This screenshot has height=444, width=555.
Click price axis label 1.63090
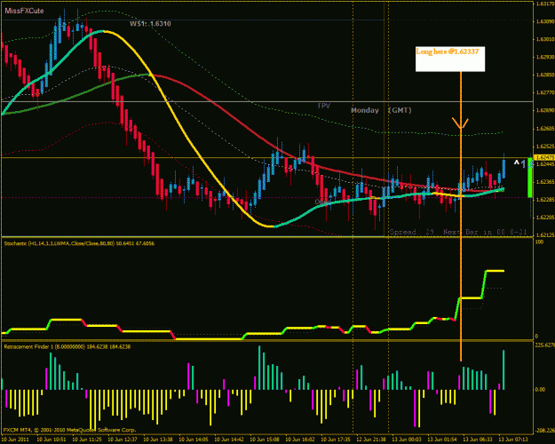click(544, 21)
